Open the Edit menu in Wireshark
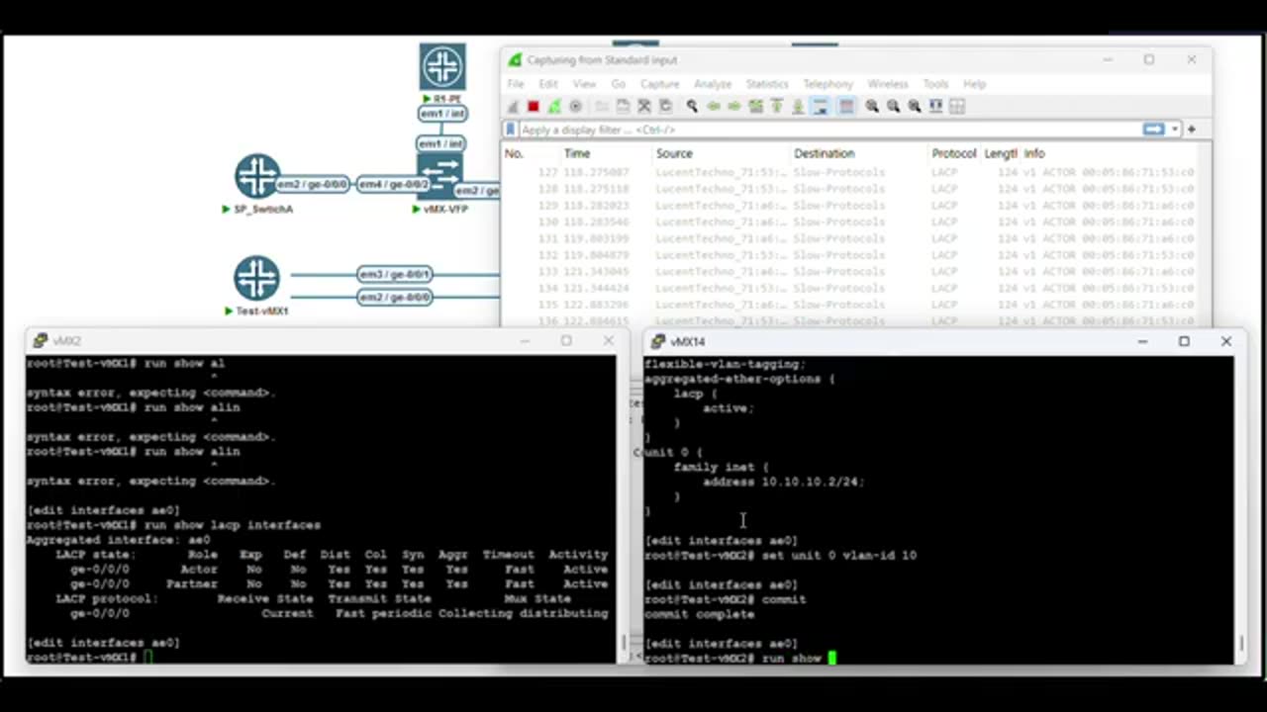 [x=548, y=84]
